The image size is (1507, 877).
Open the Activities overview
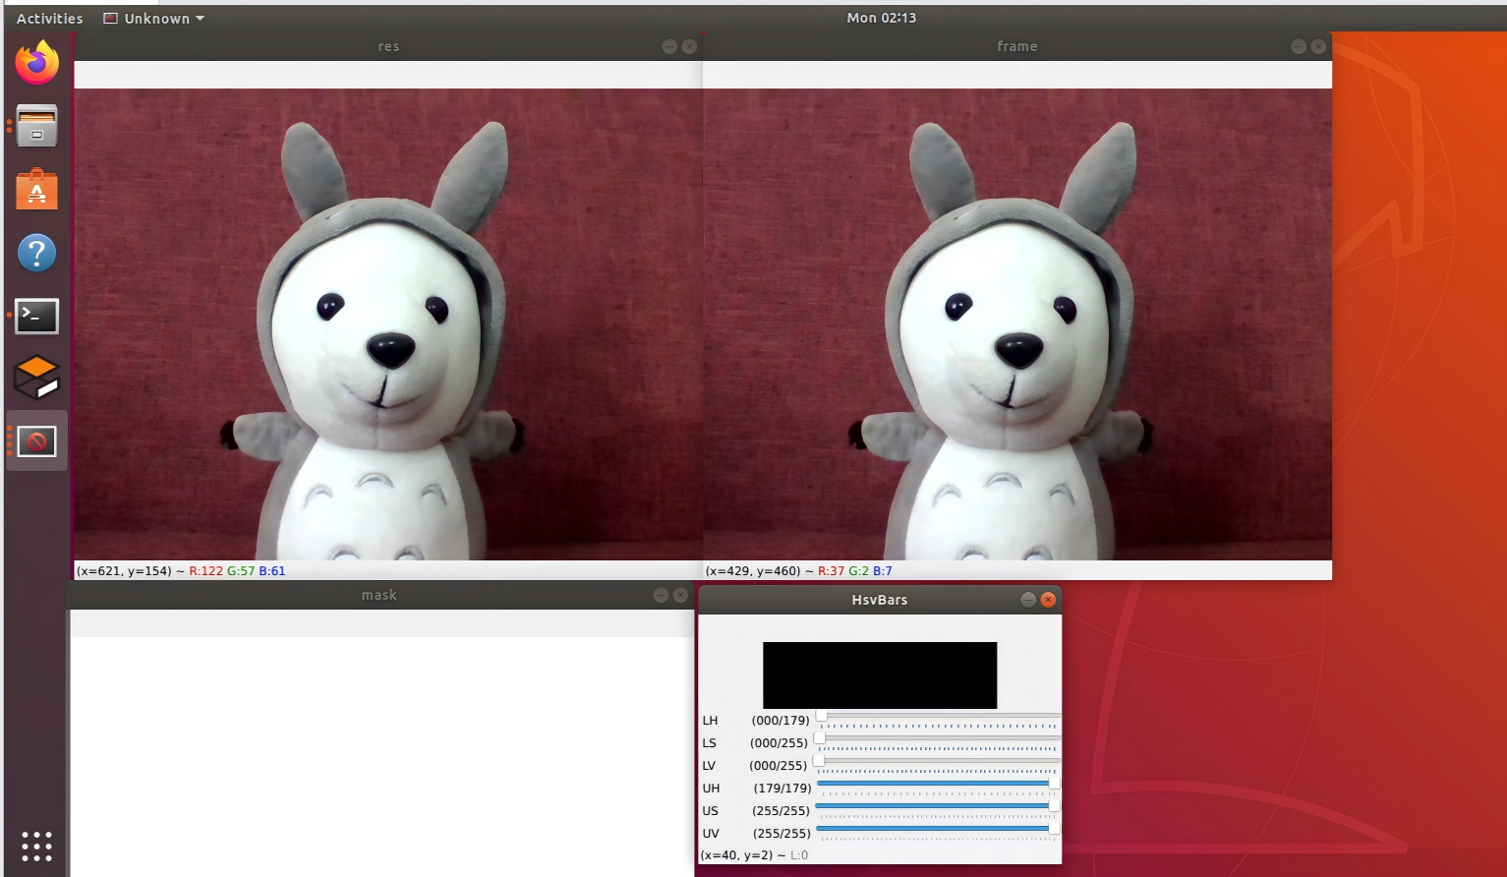(49, 18)
